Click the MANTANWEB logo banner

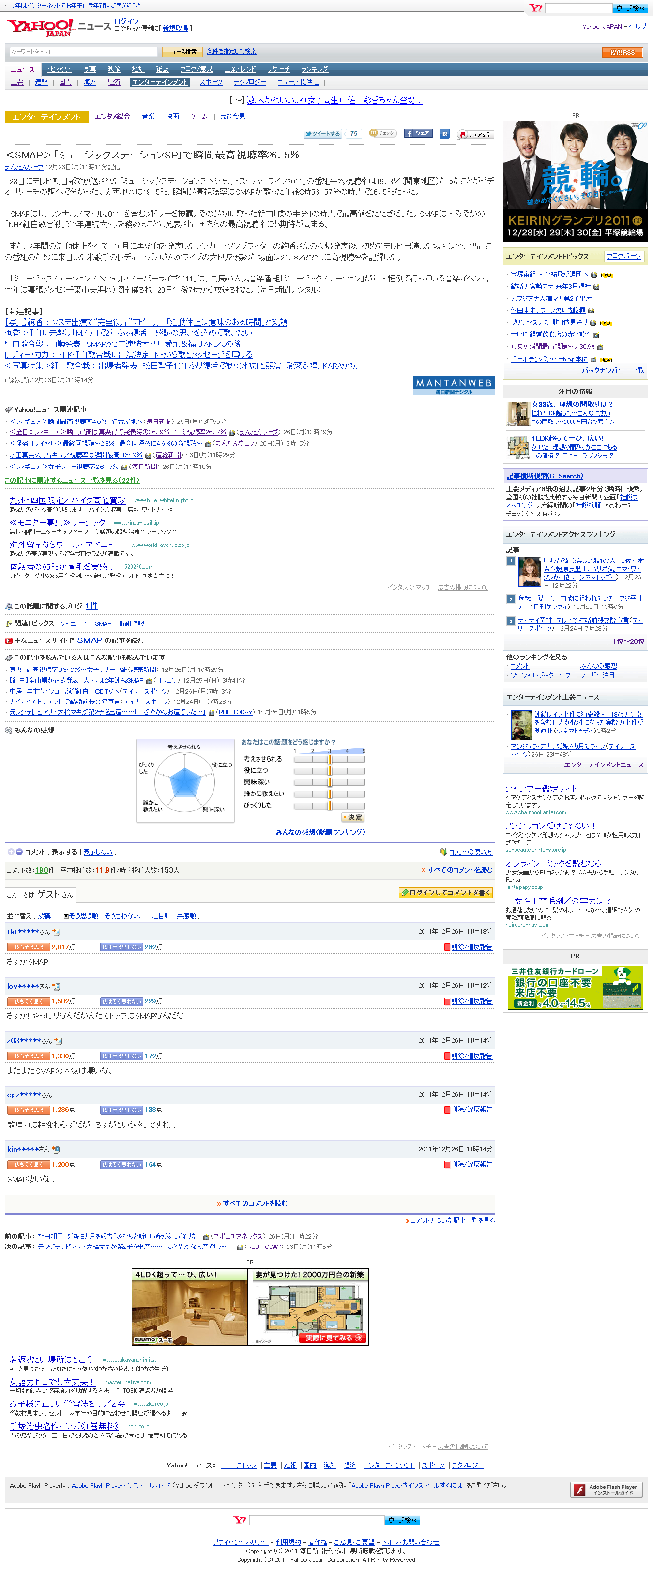point(454,386)
